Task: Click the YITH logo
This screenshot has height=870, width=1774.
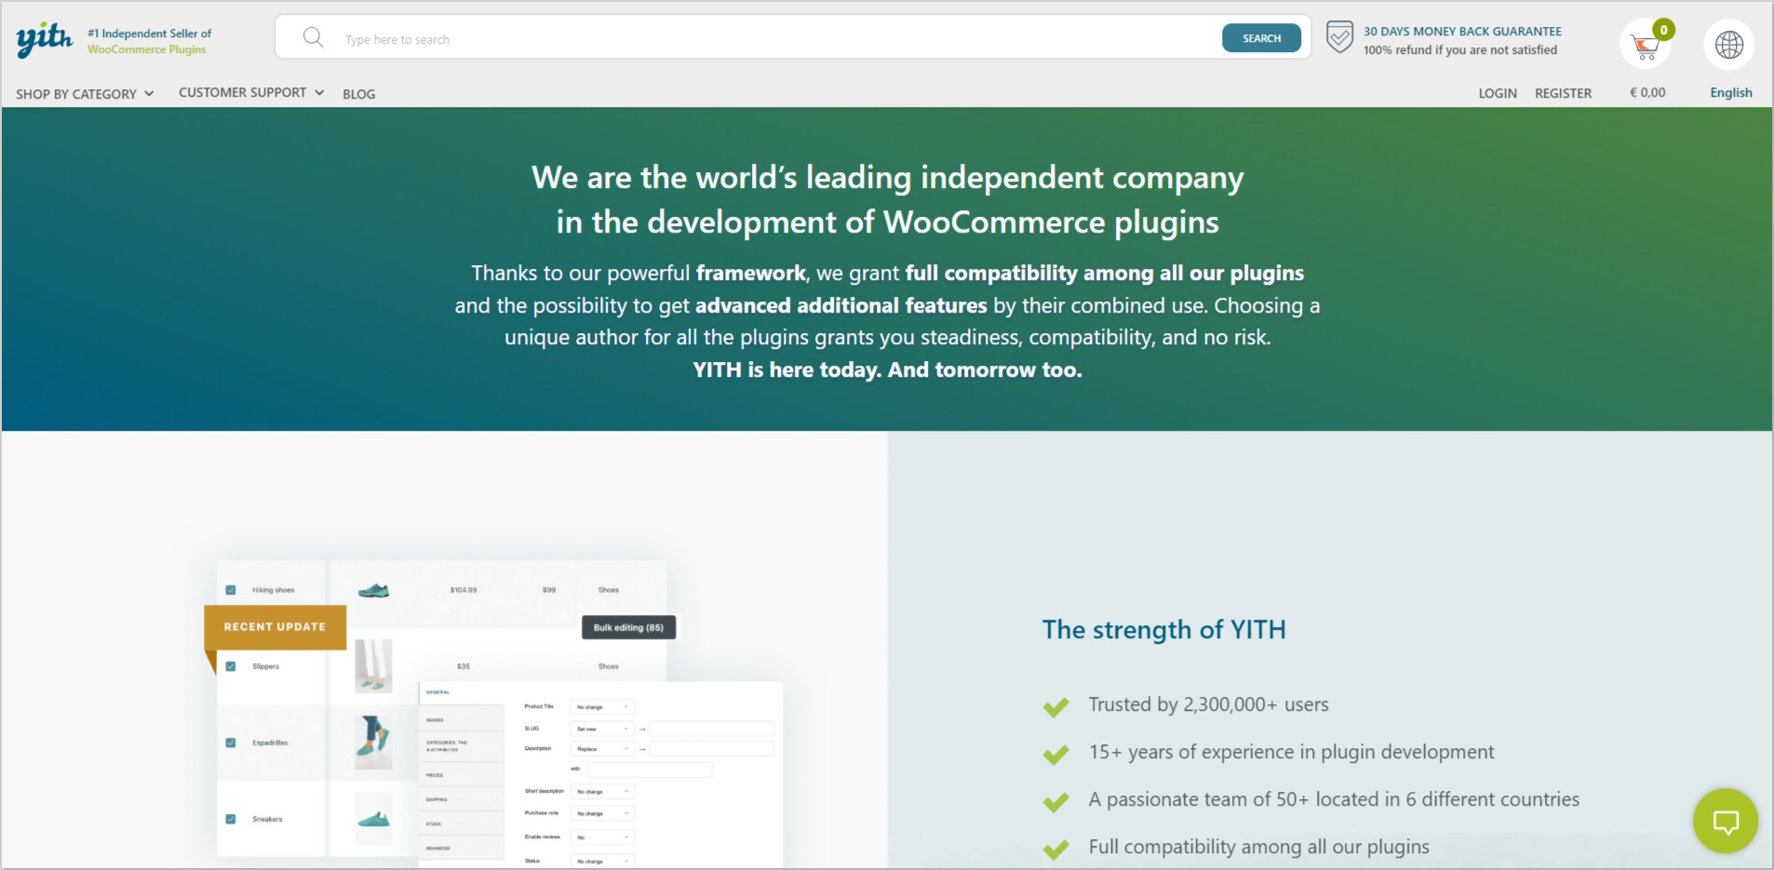Action: (x=45, y=39)
